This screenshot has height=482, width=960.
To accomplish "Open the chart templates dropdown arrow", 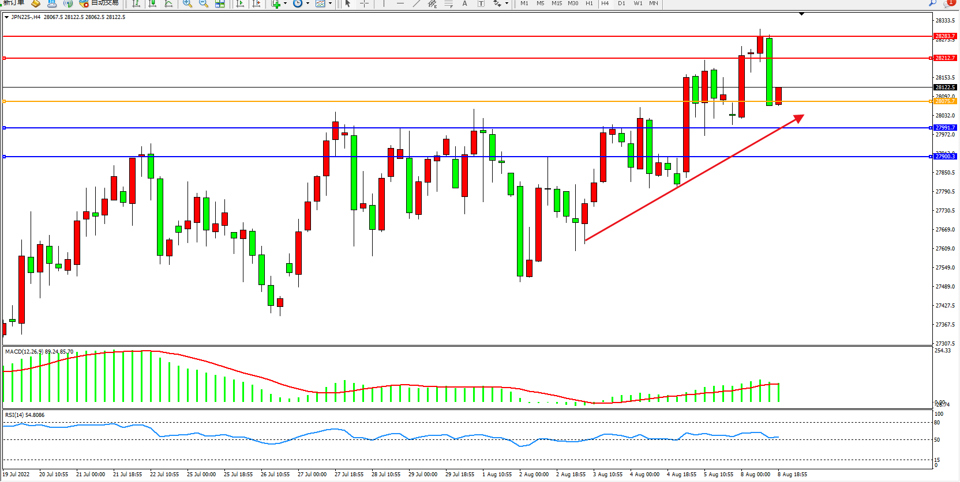I will pyautogui.click(x=330, y=3).
